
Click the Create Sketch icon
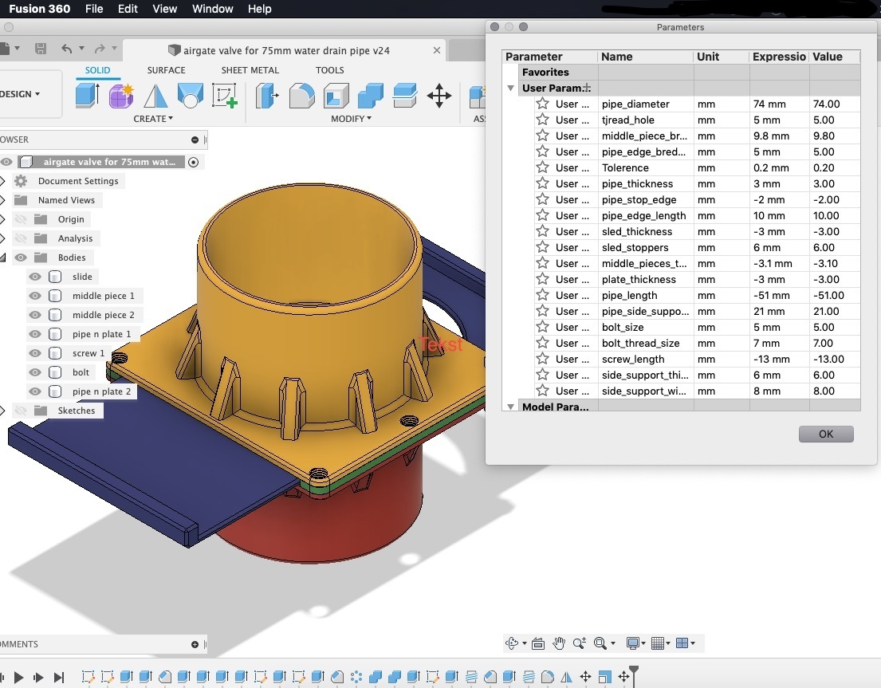point(225,96)
